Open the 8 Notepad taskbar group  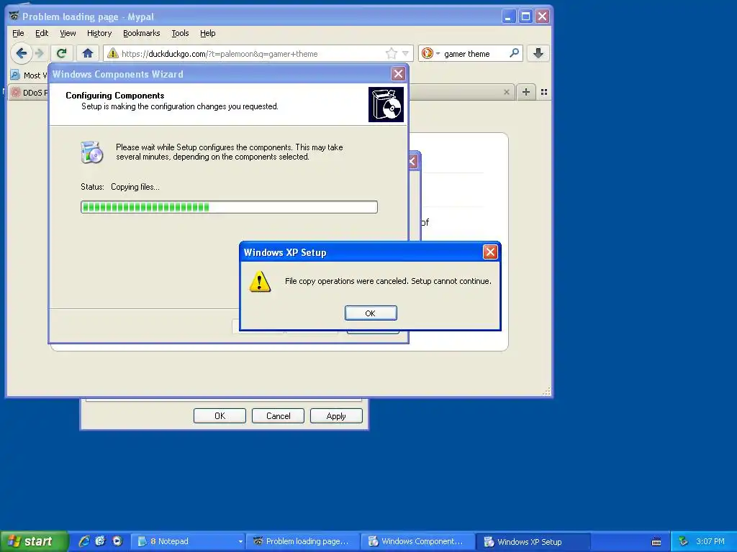coord(188,541)
